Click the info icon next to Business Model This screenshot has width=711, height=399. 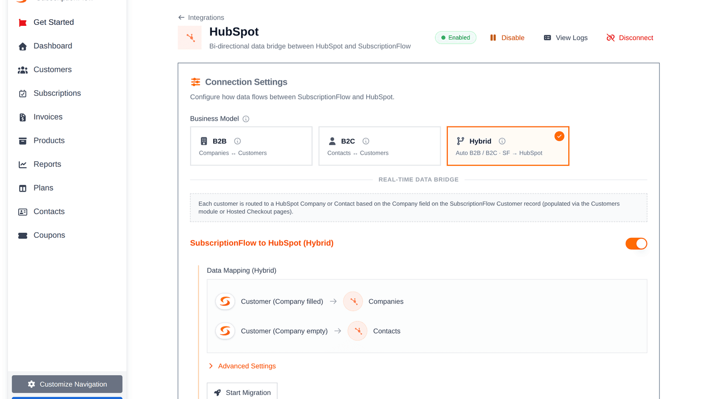pos(246,119)
